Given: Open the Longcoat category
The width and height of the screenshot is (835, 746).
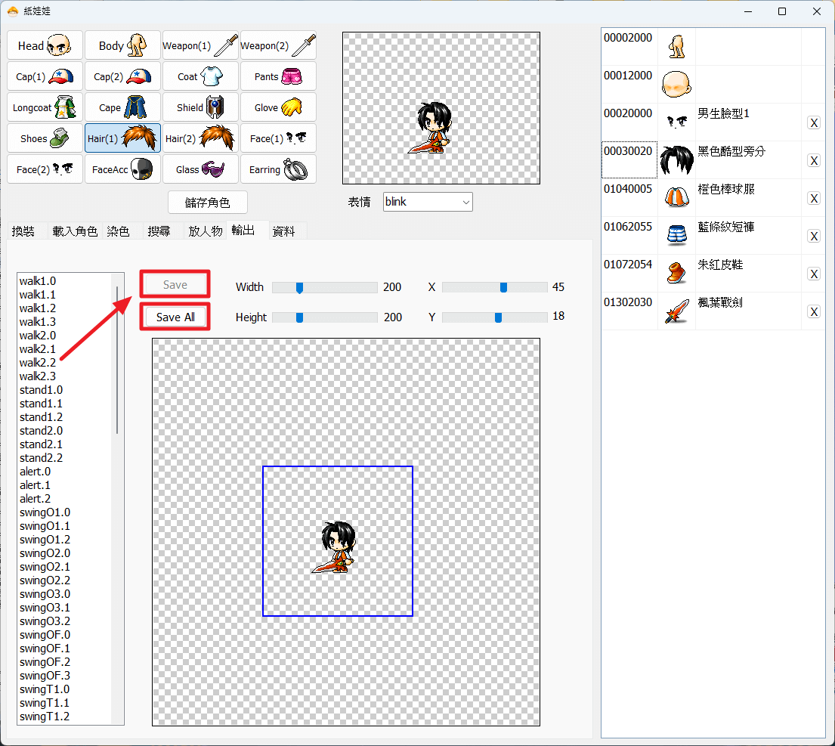Looking at the screenshot, I should pyautogui.click(x=45, y=107).
